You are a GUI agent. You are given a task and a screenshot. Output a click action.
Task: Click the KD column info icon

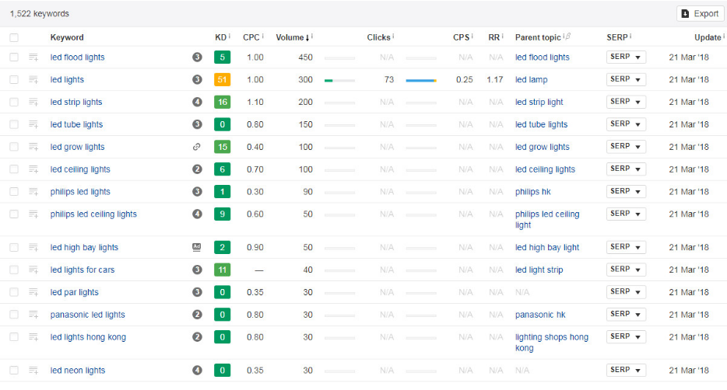coord(231,37)
